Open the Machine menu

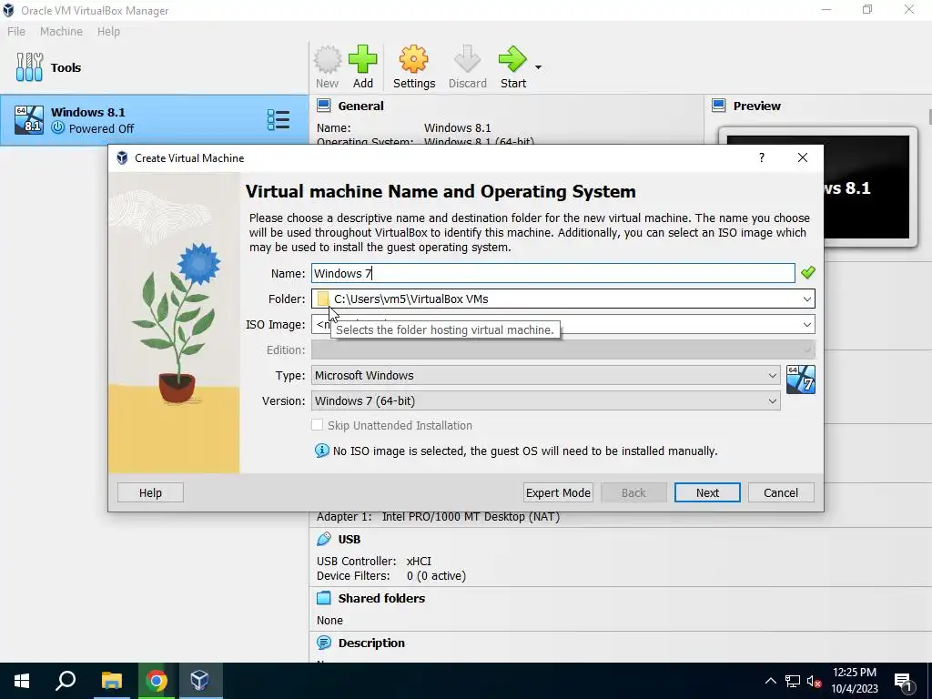(61, 32)
